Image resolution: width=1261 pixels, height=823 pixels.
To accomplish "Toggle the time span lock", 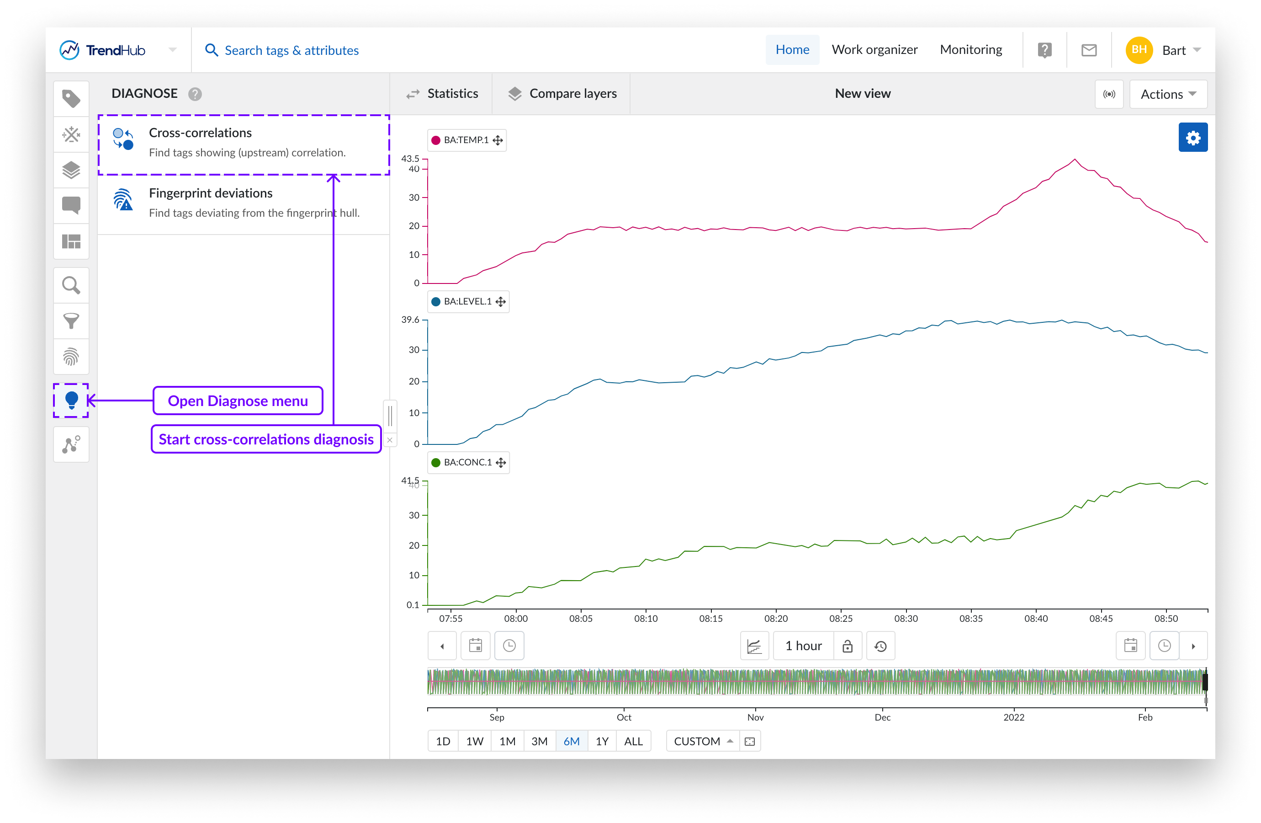I will (x=847, y=646).
